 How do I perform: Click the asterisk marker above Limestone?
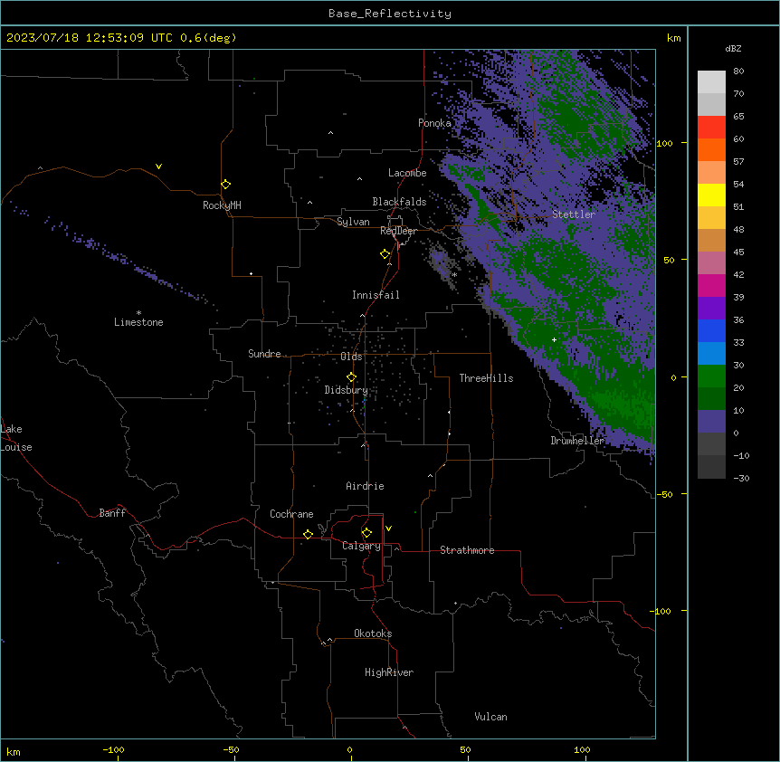pos(138,312)
